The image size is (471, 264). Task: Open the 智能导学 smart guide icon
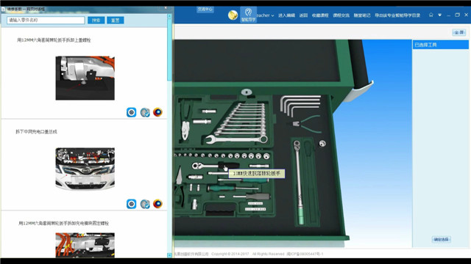pyautogui.click(x=248, y=15)
